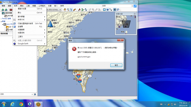Click the Garmin BaseCamp taskbar icon
The height and width of the screenshot is (107, 191).
tap(38, 104)
